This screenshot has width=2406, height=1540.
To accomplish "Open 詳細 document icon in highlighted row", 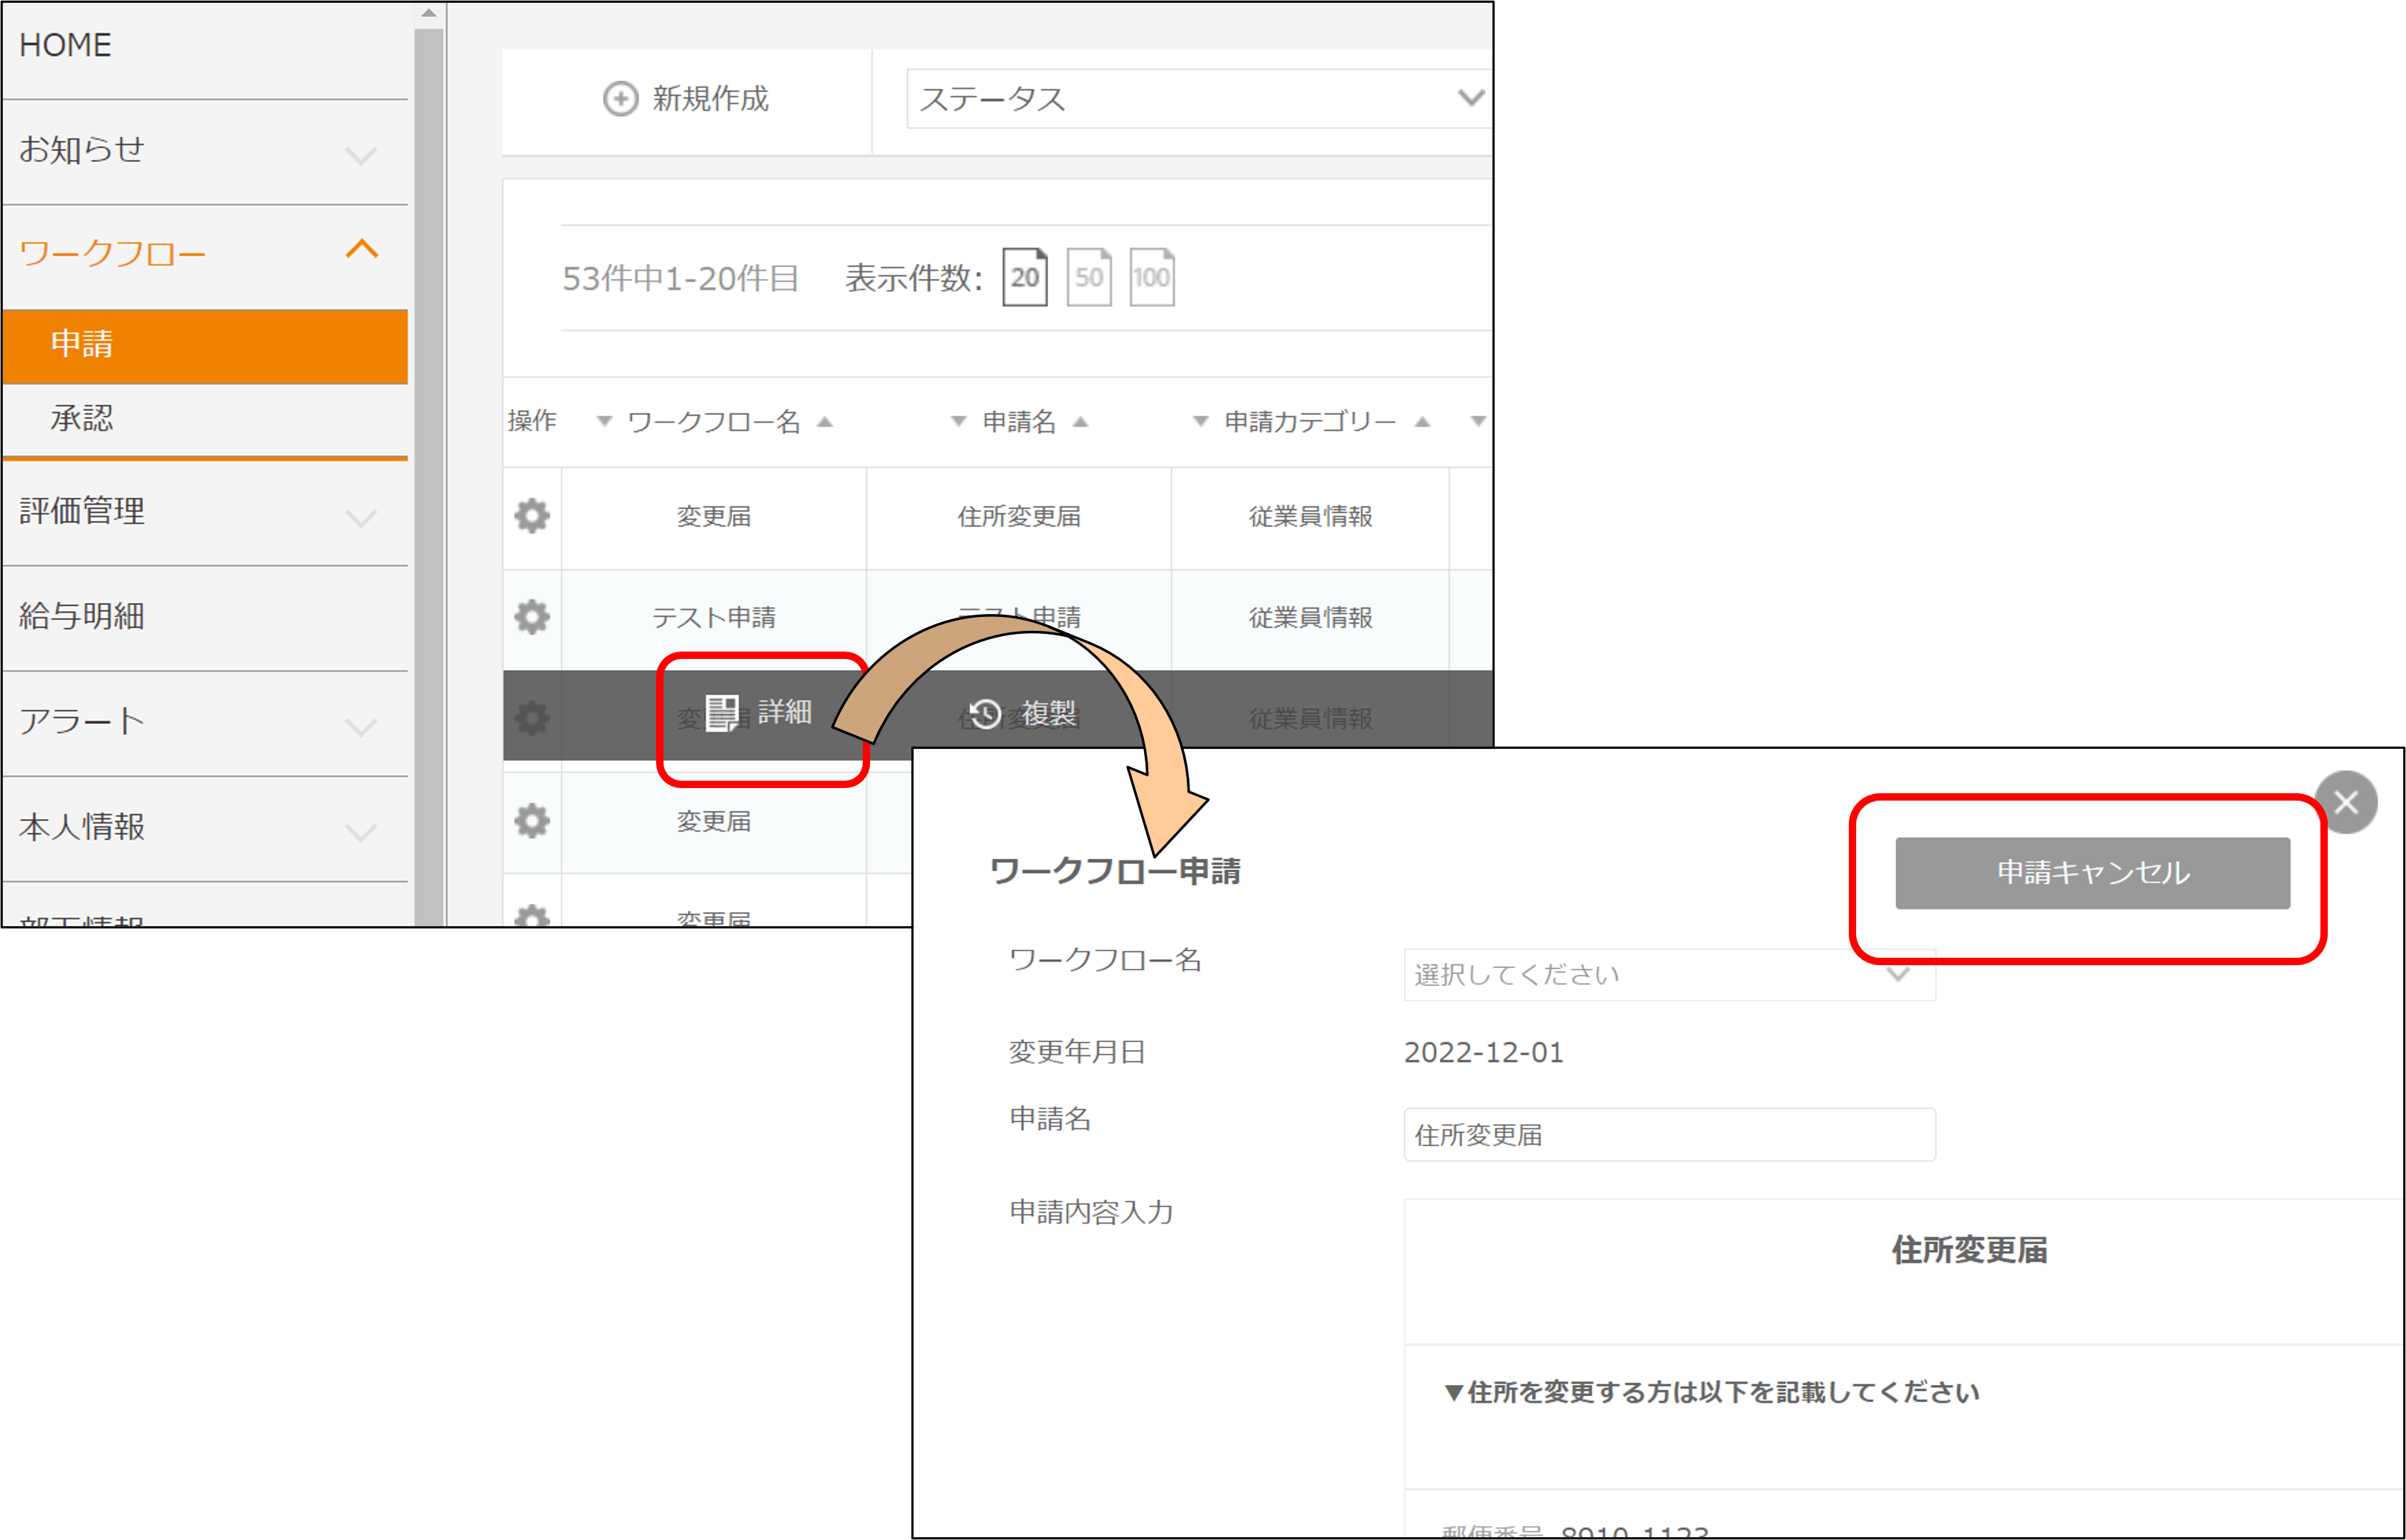I will click(722, 713).
